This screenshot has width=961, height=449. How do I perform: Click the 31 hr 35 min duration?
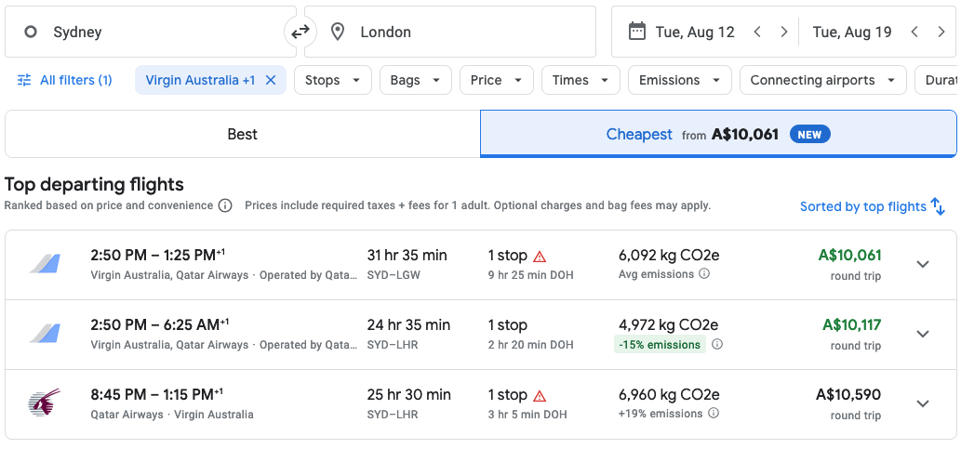coord(407,256)
